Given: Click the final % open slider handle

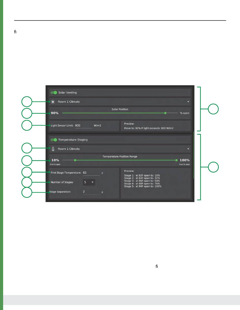Looking at the screenshot, I should point(176,160).
